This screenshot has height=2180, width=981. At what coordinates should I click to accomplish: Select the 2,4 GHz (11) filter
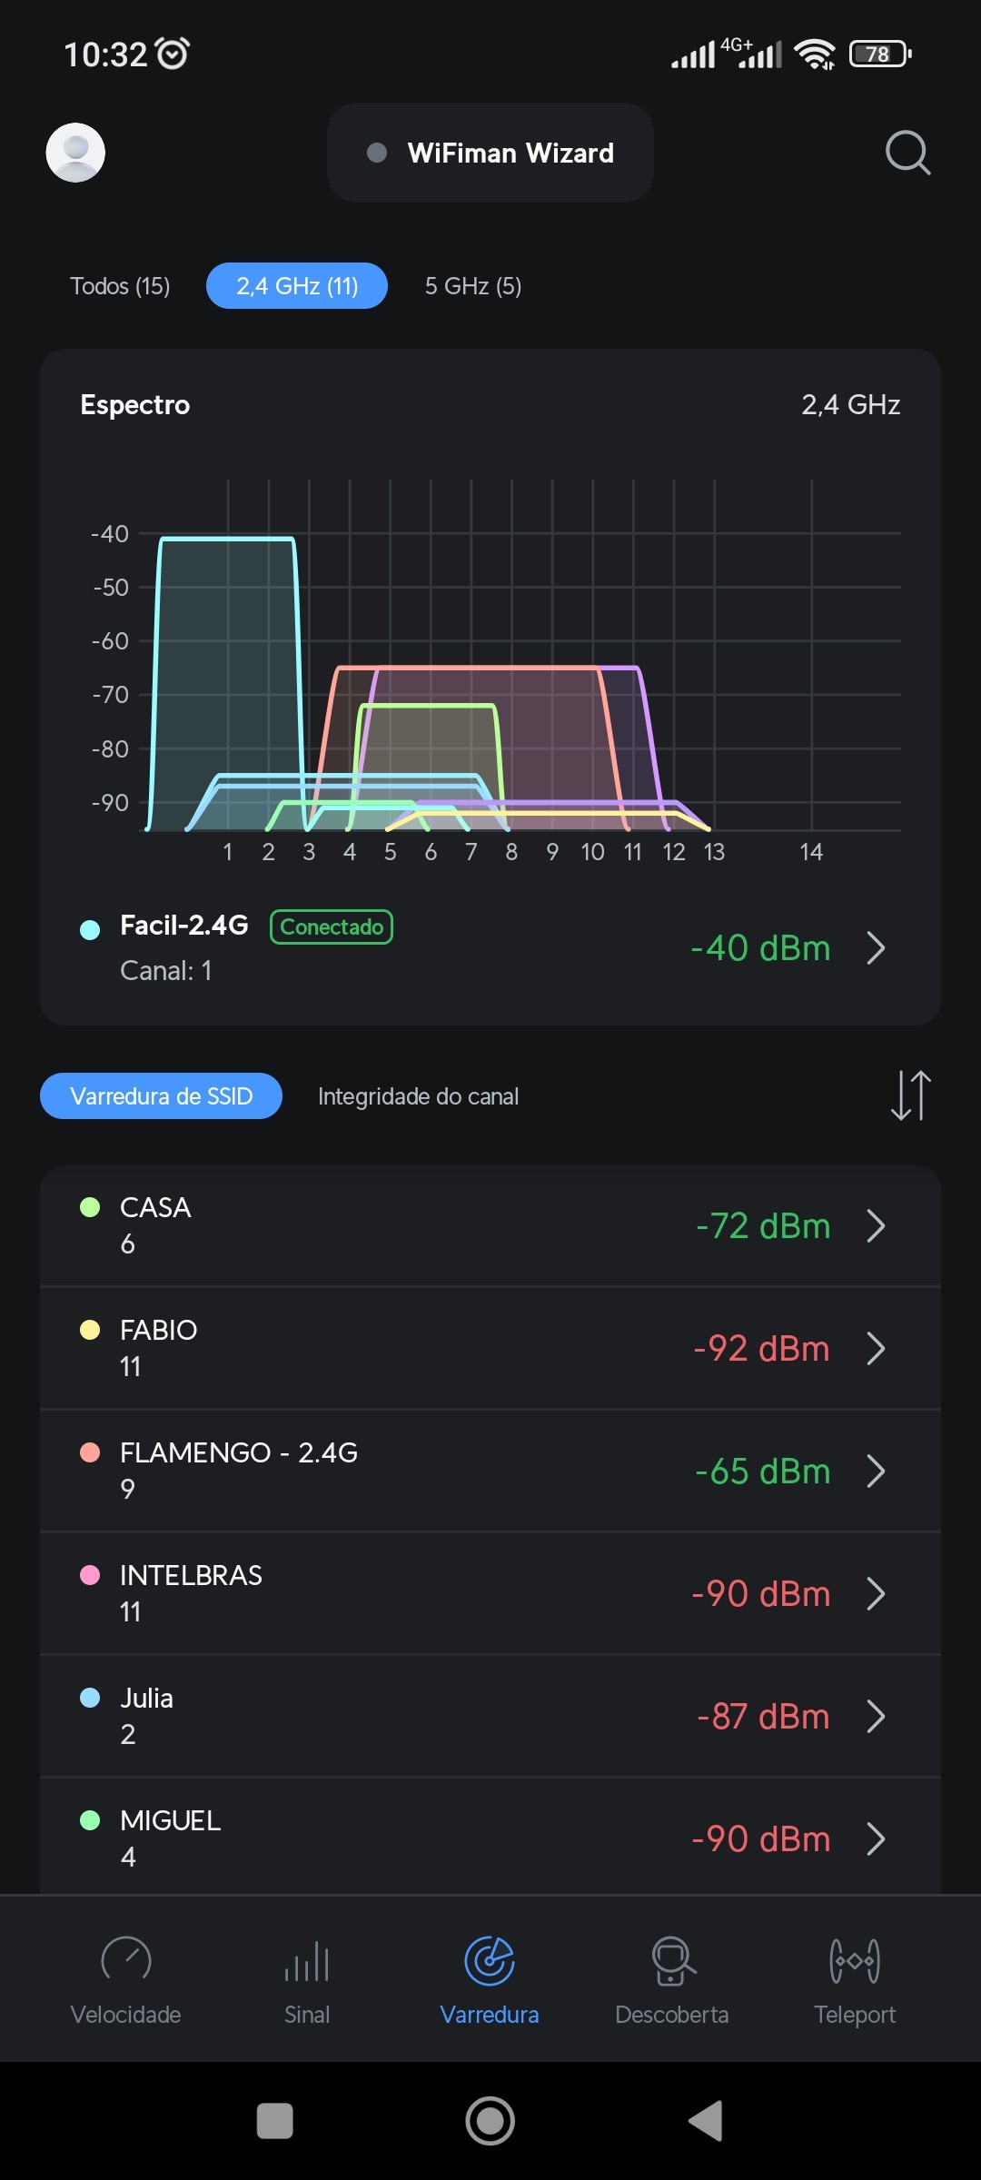pyautogui.click(x=297, y=286)
